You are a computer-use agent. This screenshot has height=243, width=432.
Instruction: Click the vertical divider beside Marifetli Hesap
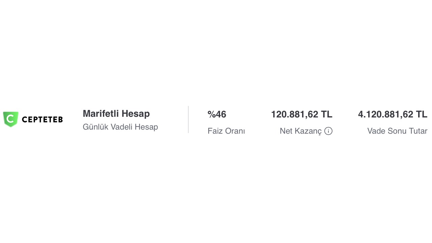point(188,119)
